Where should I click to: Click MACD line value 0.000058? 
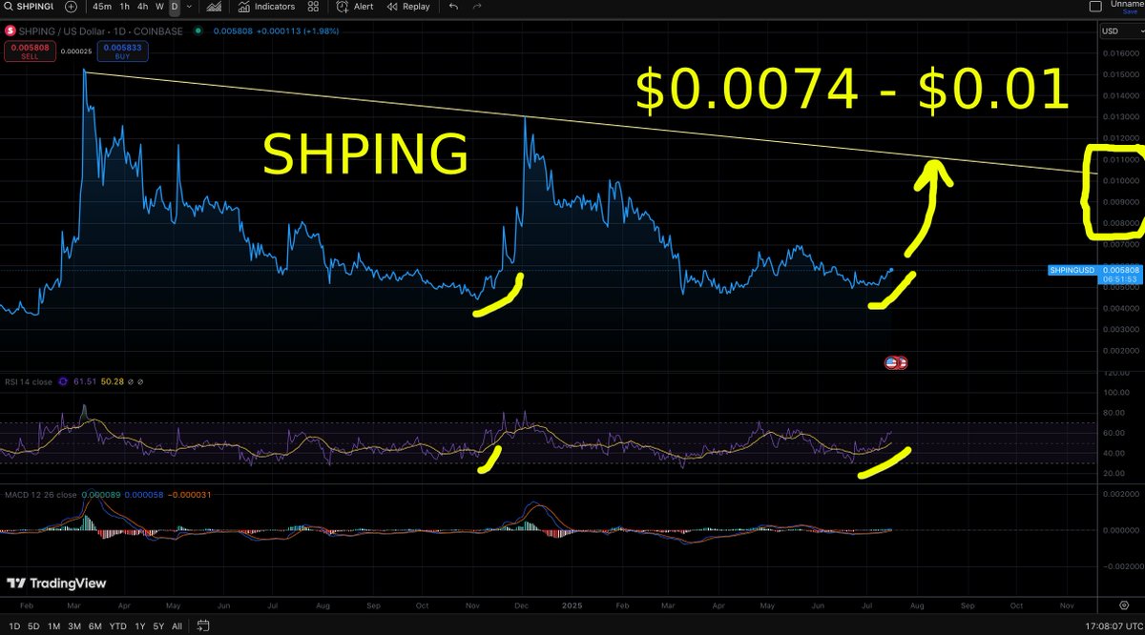143,495
